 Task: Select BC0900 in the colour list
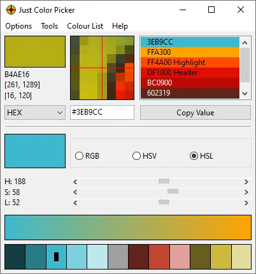click(x=190, y=83)
